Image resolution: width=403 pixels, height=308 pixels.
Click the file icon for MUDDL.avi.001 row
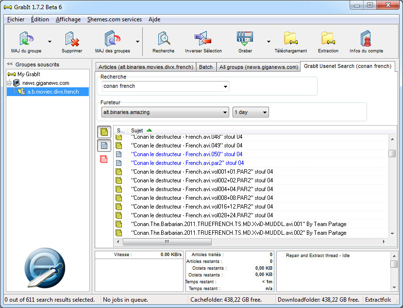pyautogui.click(x=119, y=224)
